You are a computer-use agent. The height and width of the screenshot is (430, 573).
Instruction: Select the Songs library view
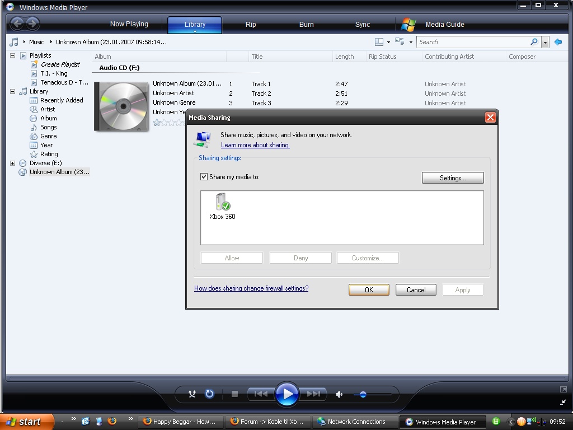pos(49,127)
